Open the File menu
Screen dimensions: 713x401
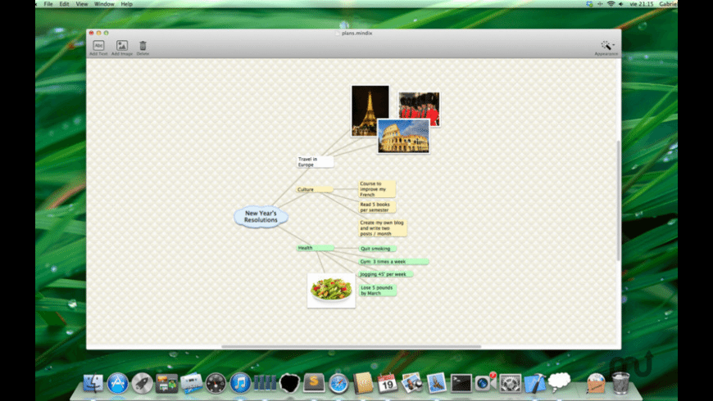click(48, 4)
